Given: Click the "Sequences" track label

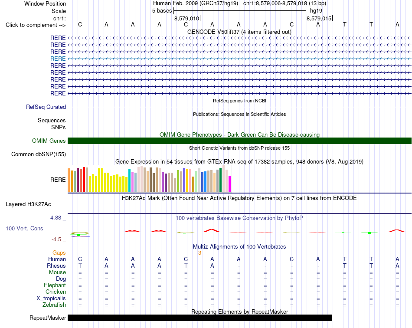Looking at the screenshot, I should [x=52, y=120].
